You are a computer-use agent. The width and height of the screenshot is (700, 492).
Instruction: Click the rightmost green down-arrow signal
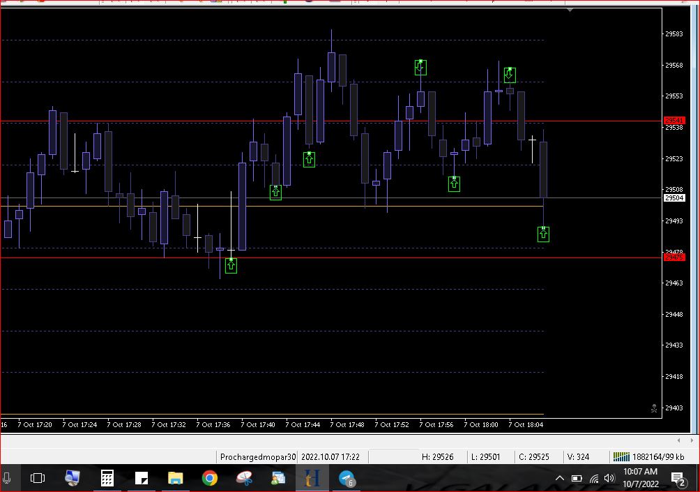(510, 74)
